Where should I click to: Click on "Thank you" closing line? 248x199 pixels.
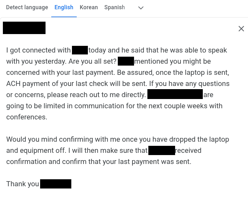23,184
